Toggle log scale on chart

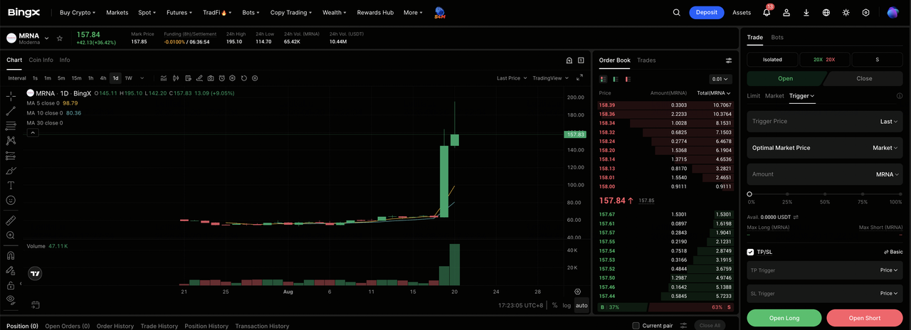[x=567, y=306]
